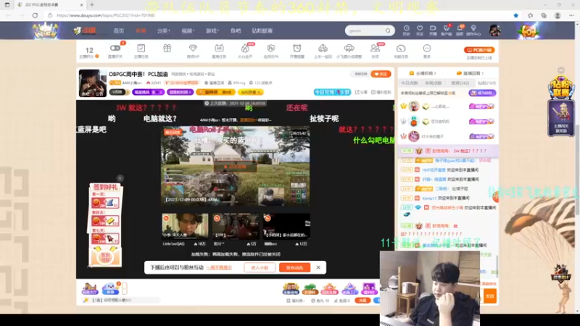The width and height of the screenshot is (580, 326).
Task: Open the middle recommended stream thumbnail
Action: click(x=235, y=226)
